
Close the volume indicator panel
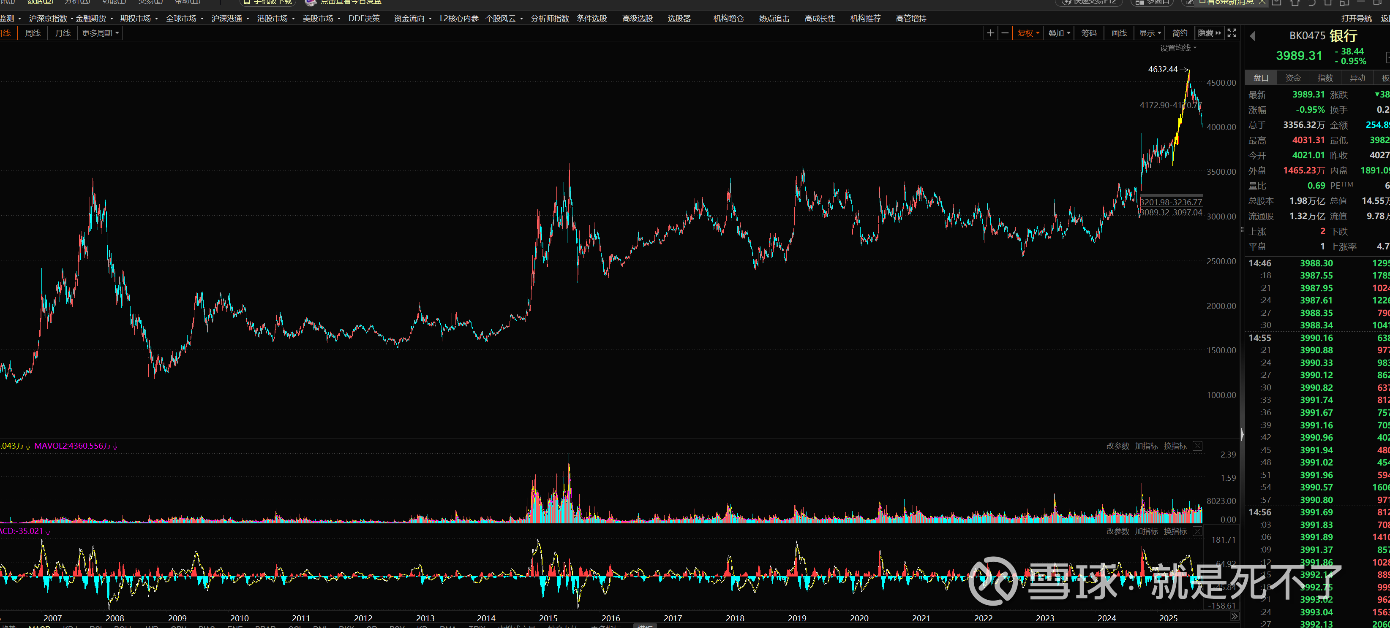[x=1197, y=446]
